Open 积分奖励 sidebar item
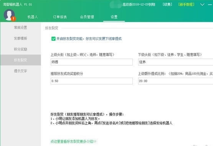The image size is (213, 146). tap(20, 49)
